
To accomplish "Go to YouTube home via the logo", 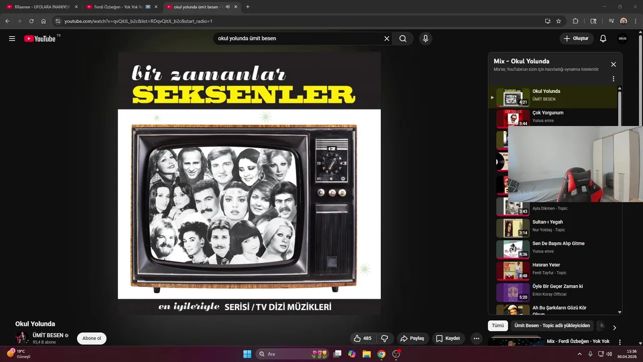I will pyautogui.click(x=40, y=39).
